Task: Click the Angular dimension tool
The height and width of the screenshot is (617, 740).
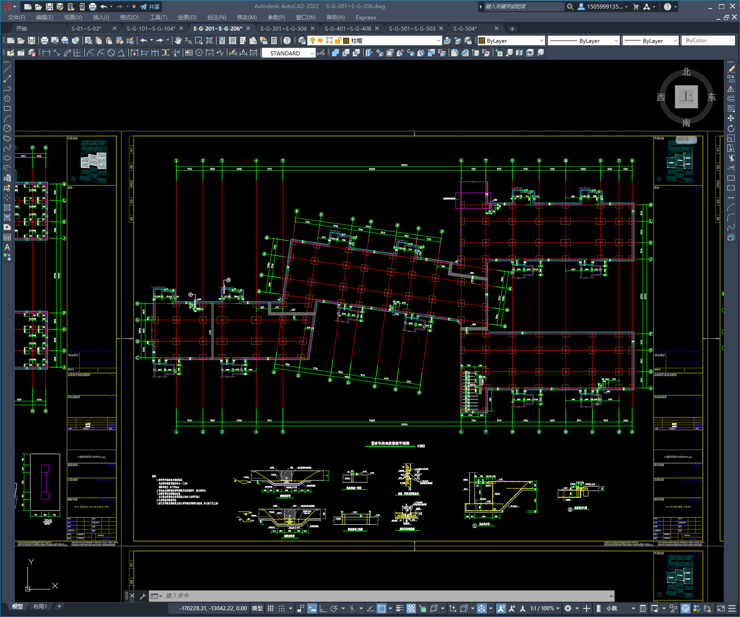Action: coord(121,53)
